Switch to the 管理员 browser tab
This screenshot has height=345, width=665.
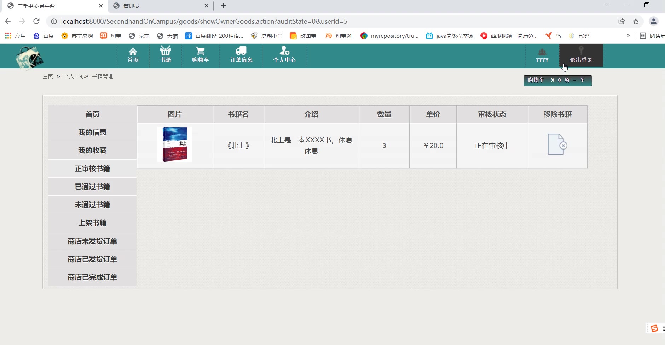159,6
